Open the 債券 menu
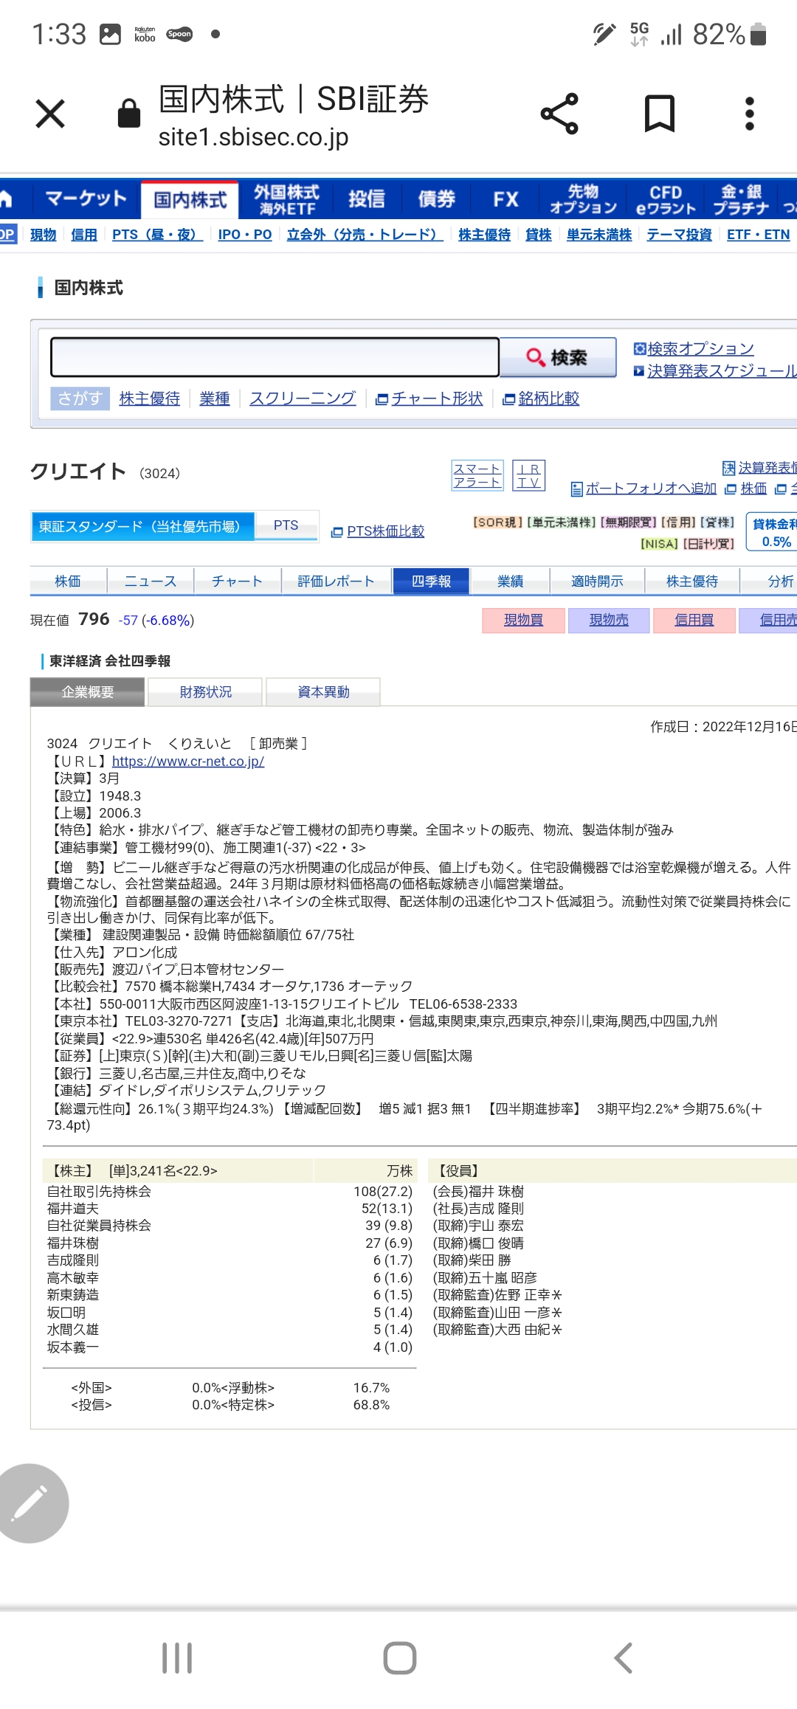Image resolution: width=797 pixels, height=1709 pixels. [x=437, y=199]
